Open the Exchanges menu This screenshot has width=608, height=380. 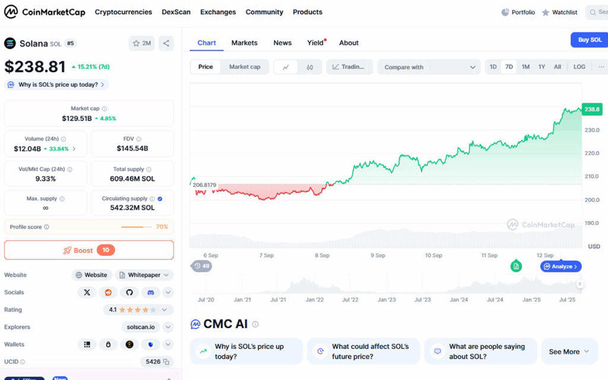(x=218, y=12)
